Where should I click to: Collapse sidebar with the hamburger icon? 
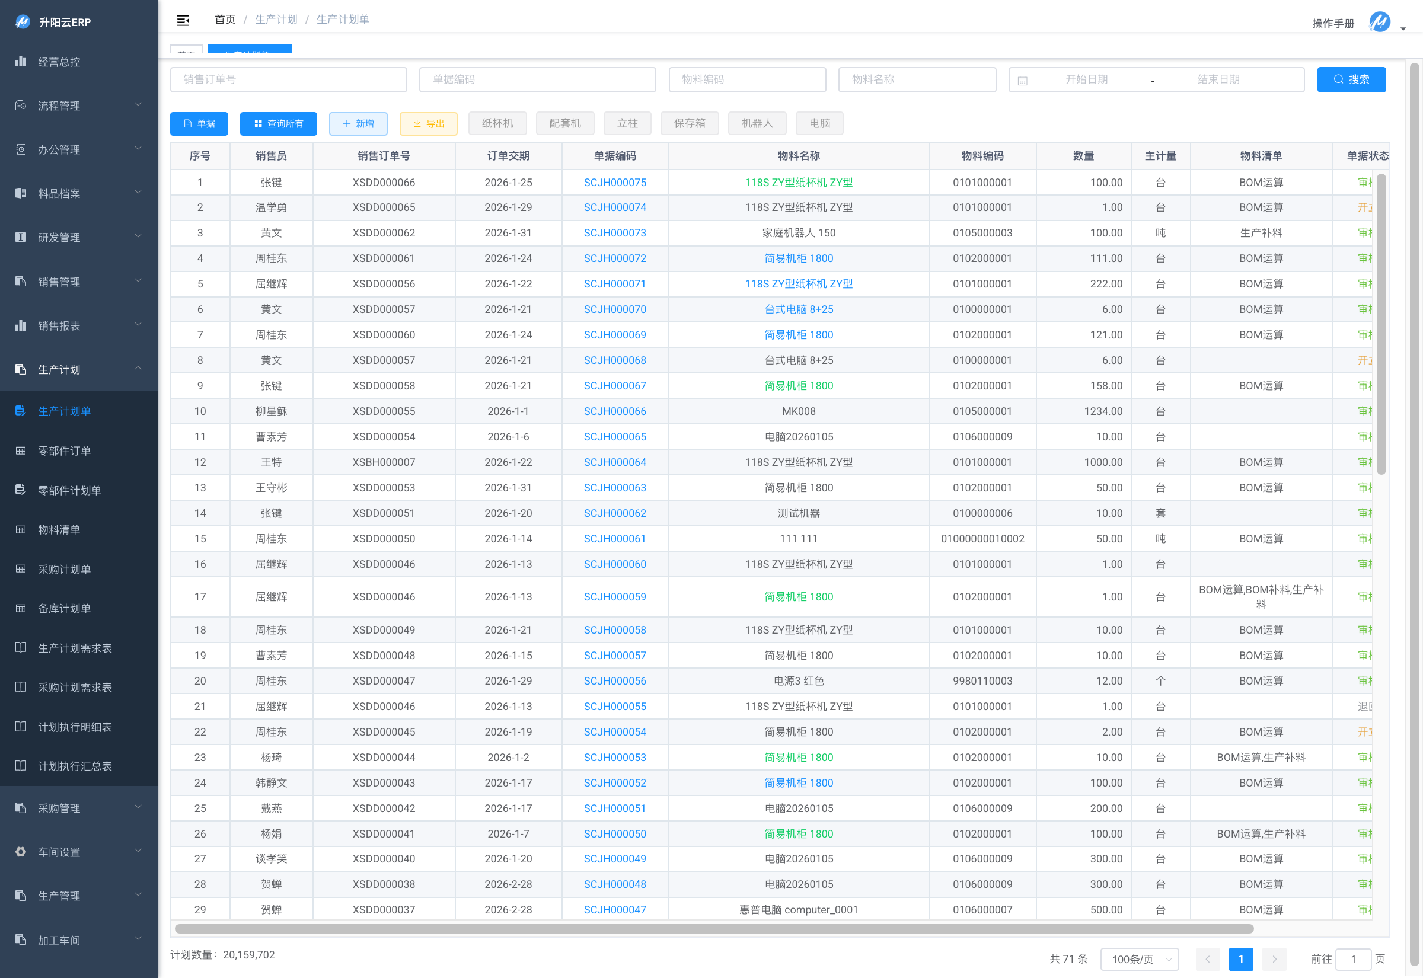click(183, 20)
